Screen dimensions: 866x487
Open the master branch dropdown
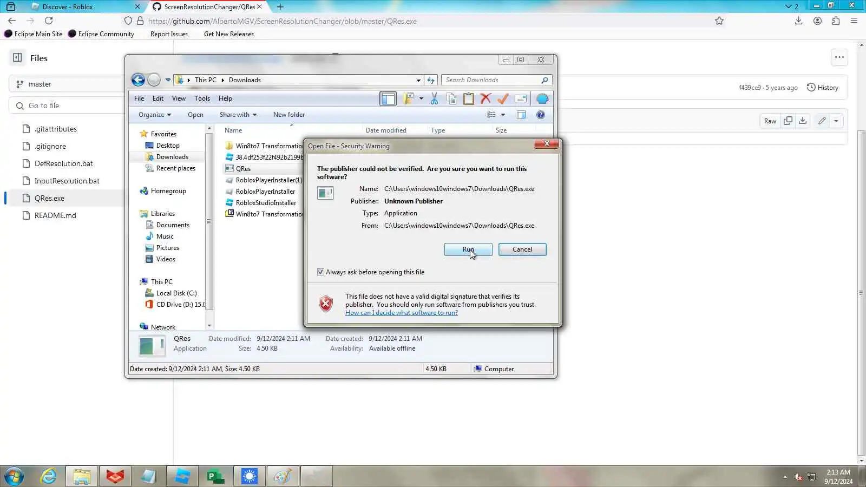tap(66, 84)
